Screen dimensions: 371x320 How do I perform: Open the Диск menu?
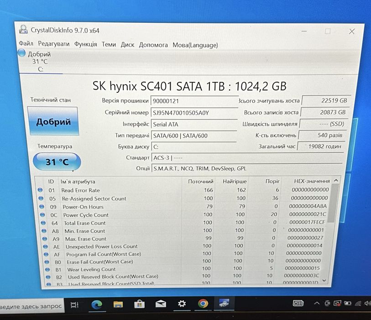point(127,44)
